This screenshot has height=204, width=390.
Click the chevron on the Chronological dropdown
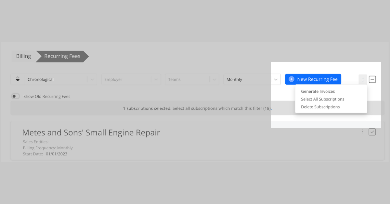pyautogui.click(x=92, y=79)
